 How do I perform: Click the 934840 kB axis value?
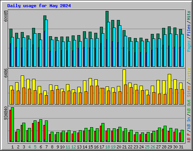click(x=6, y=113)
